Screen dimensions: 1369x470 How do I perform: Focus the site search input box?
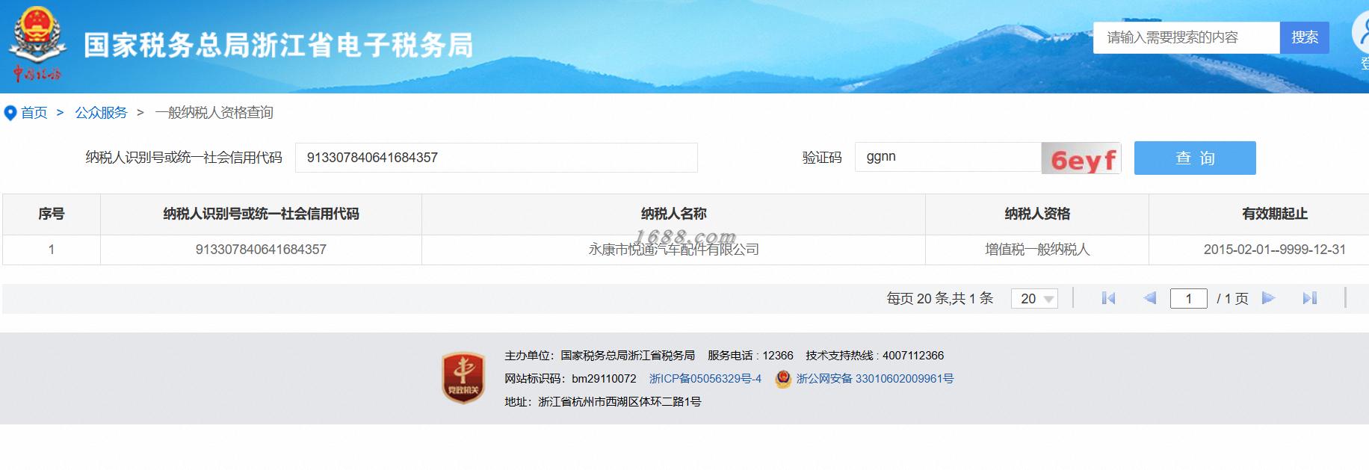coord(1187,37)
